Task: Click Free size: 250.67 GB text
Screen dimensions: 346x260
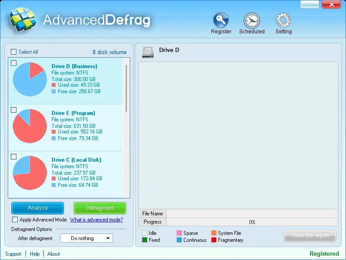Action: click(79, 91)
